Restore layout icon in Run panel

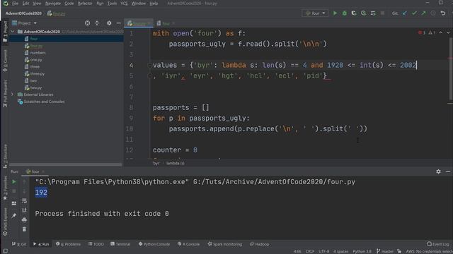point(14,203)
